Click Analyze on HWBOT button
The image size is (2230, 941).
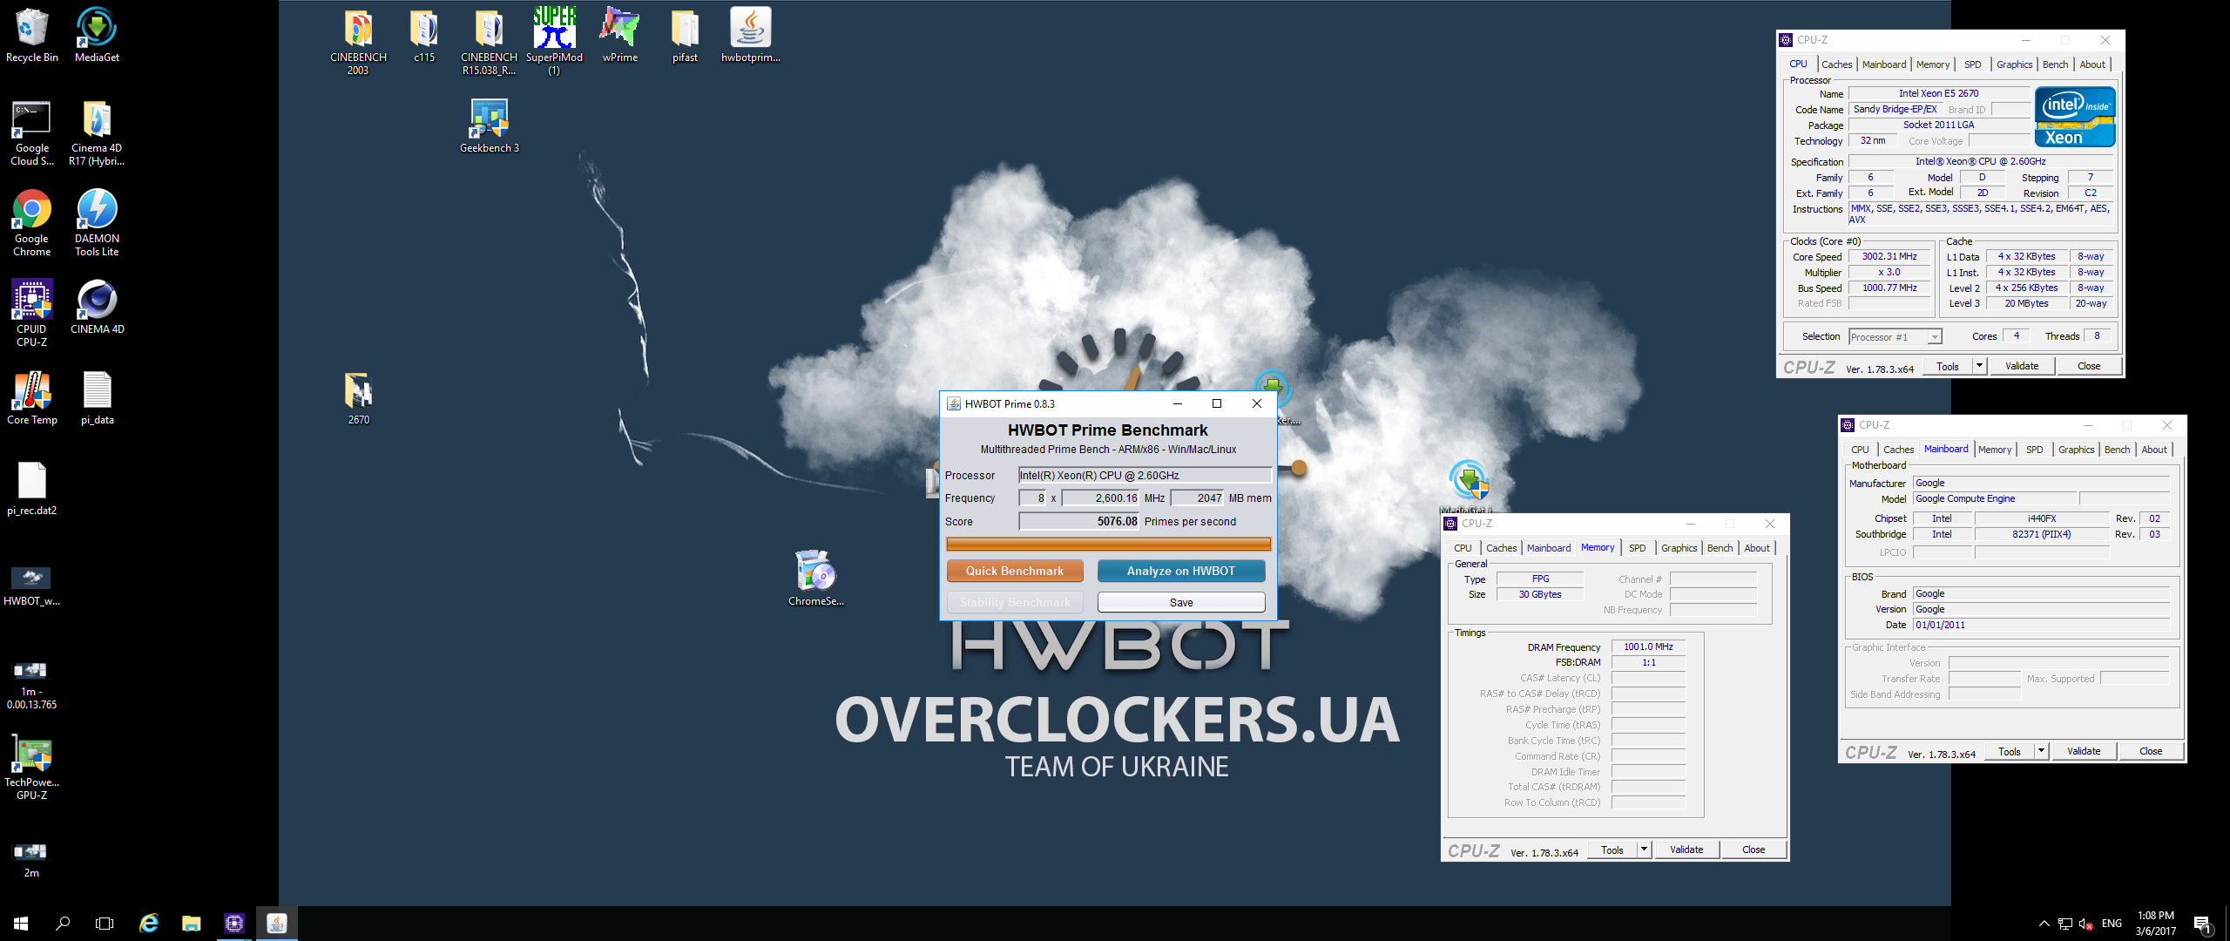(1181, 571)
